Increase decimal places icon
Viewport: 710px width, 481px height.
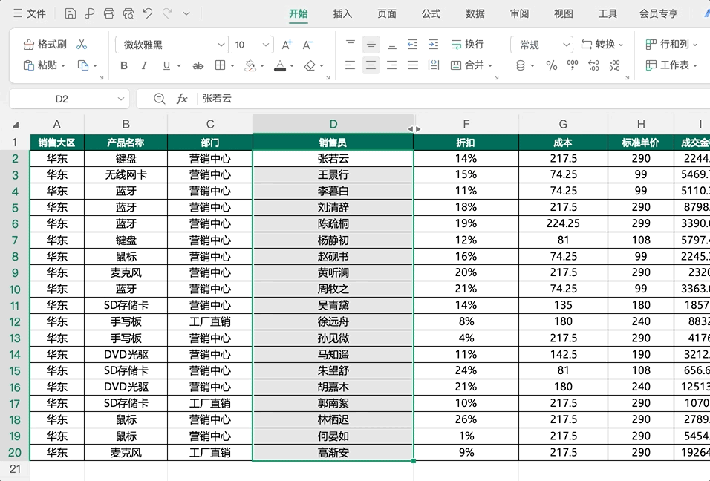pos(593,65)
